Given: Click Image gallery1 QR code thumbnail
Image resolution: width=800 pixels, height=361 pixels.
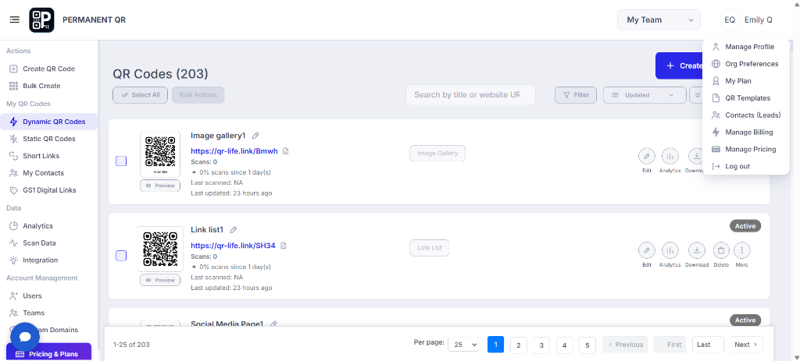Looking at the screenshot, I should coord(160,155).
